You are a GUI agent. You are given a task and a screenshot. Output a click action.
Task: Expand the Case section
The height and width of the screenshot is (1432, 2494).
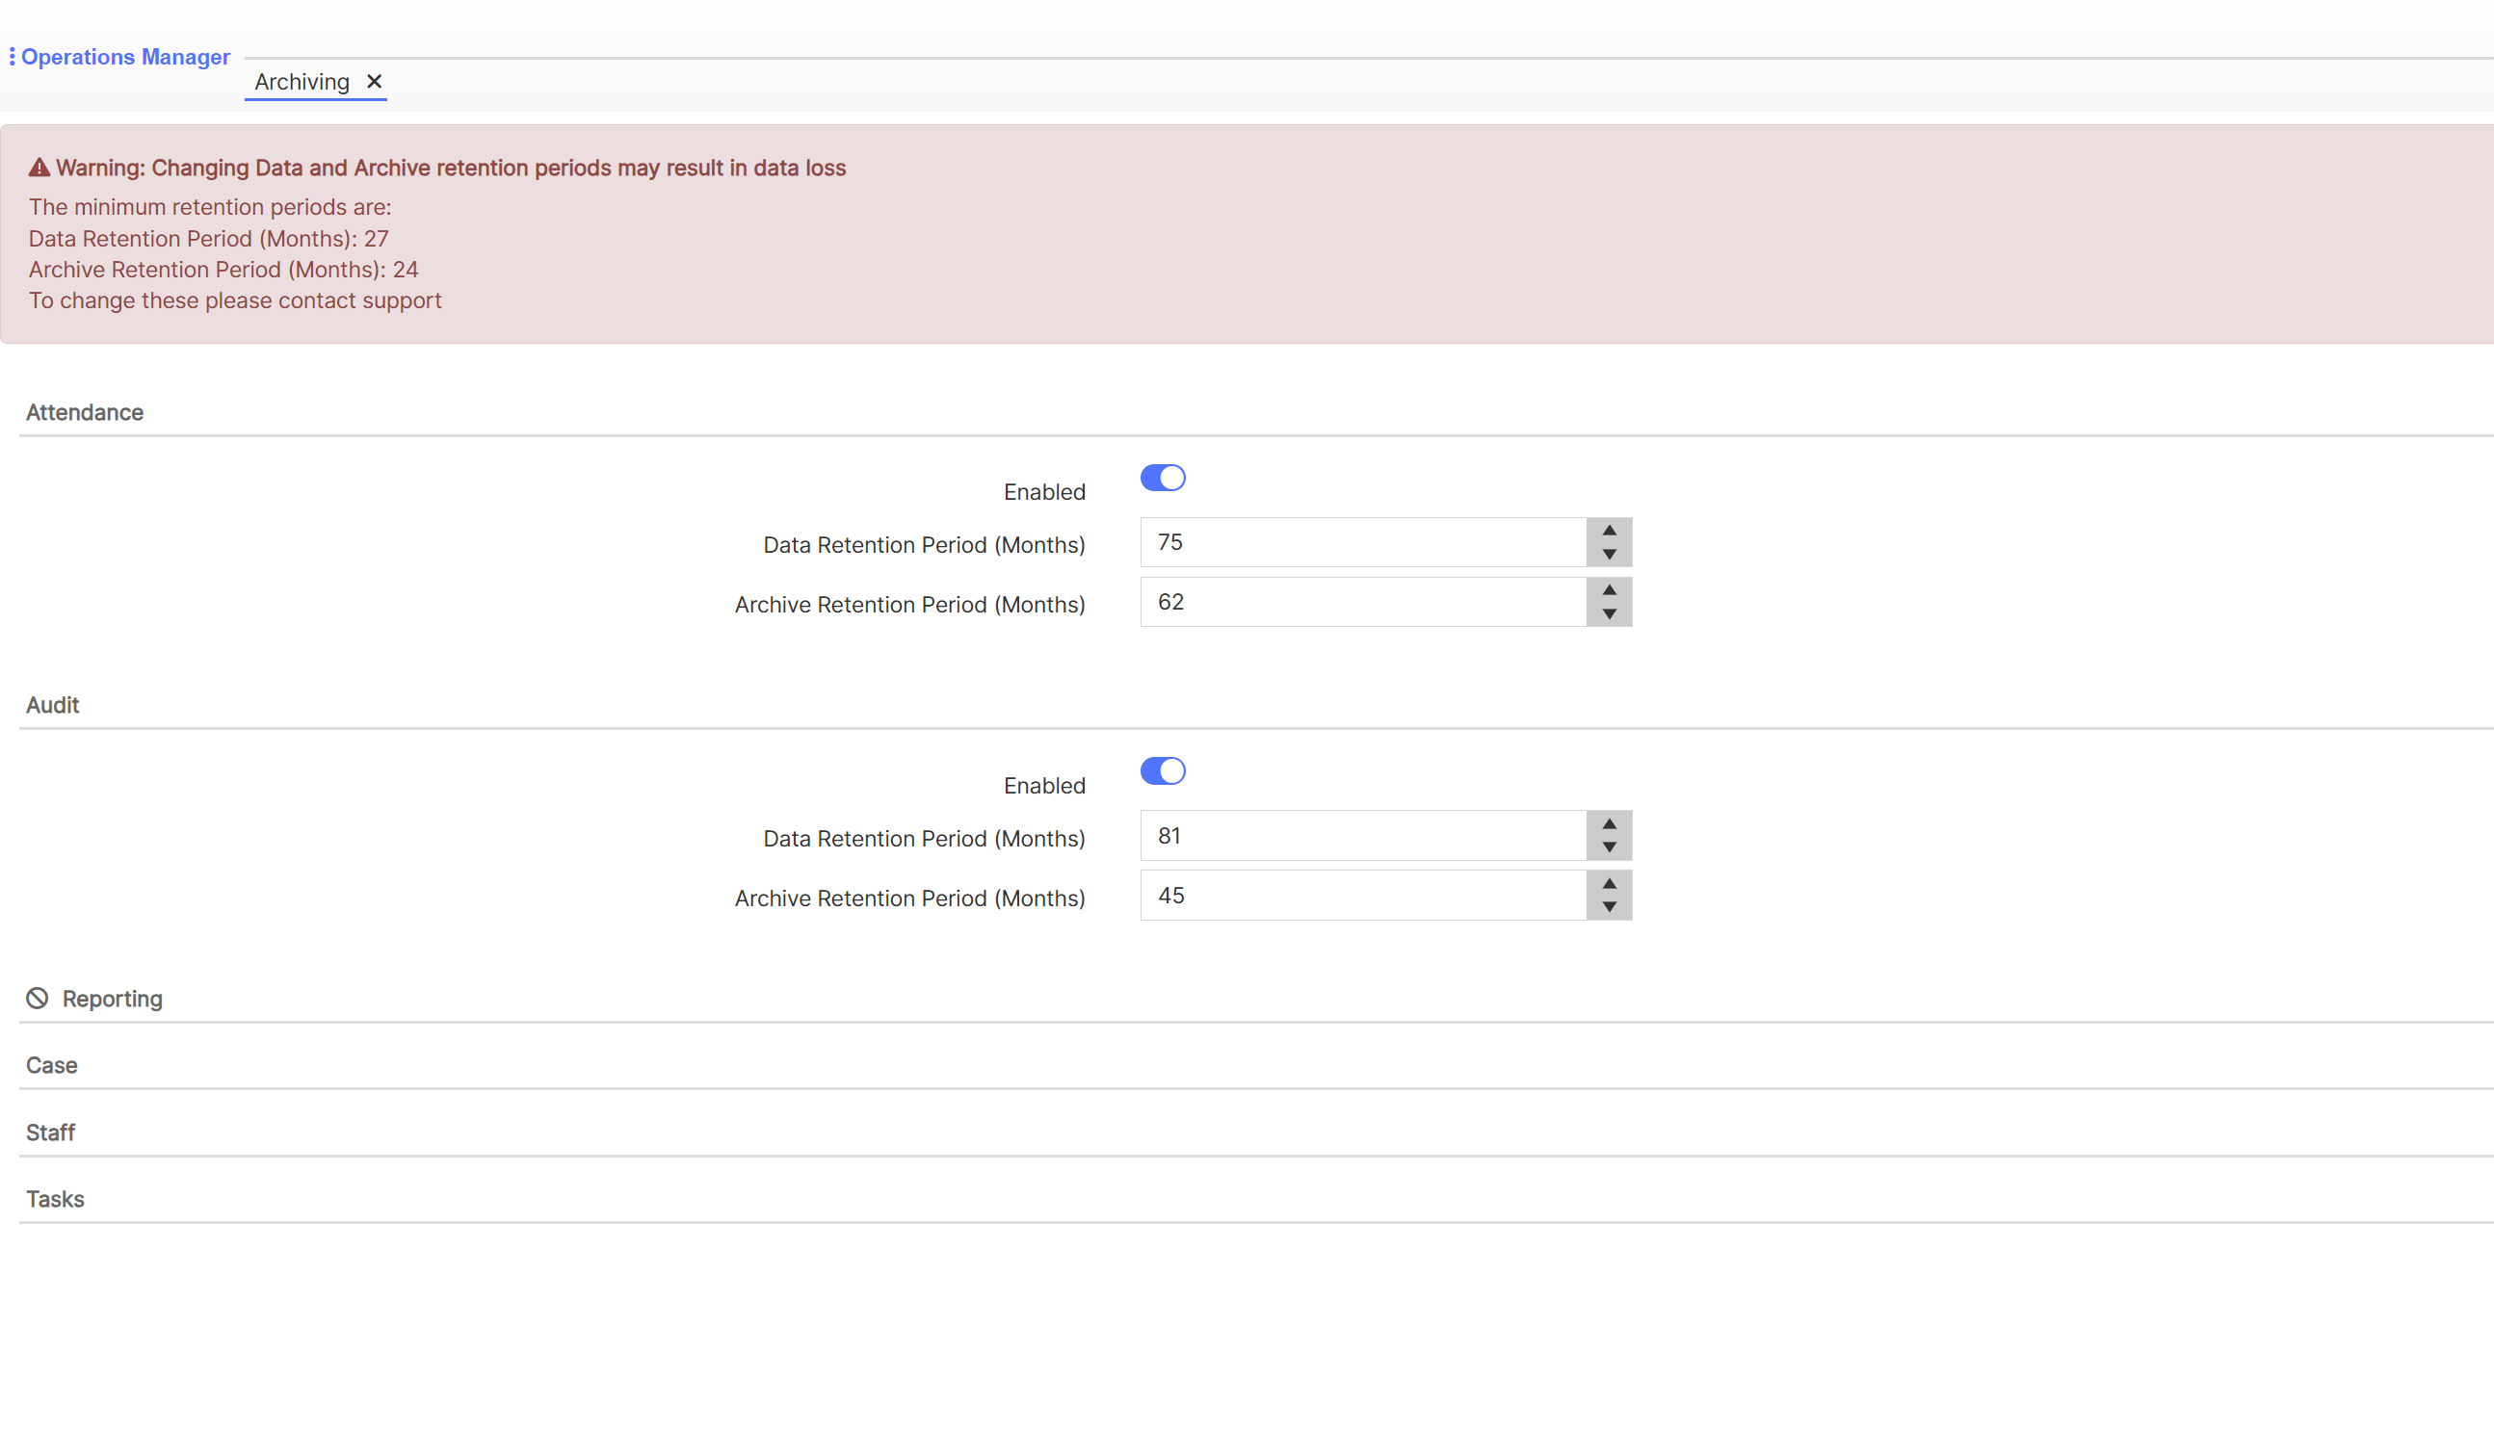pyautogui.click(x=51, y=1065)
